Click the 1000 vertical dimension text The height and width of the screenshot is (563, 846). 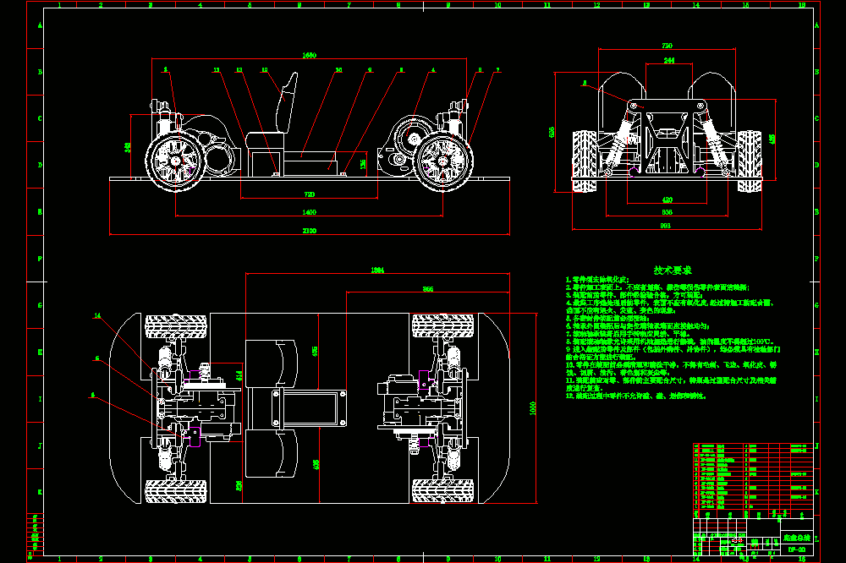click(533, 408)
